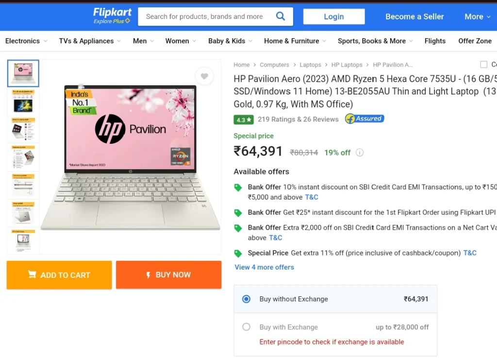Screen dimensions: 497x359
Task: Expand Home & Furniture category menu
Action: 295,41
